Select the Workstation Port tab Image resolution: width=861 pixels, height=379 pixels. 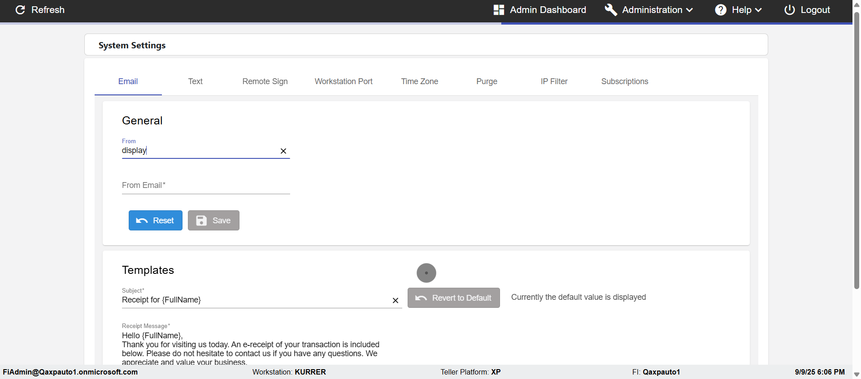pos(344,81)
